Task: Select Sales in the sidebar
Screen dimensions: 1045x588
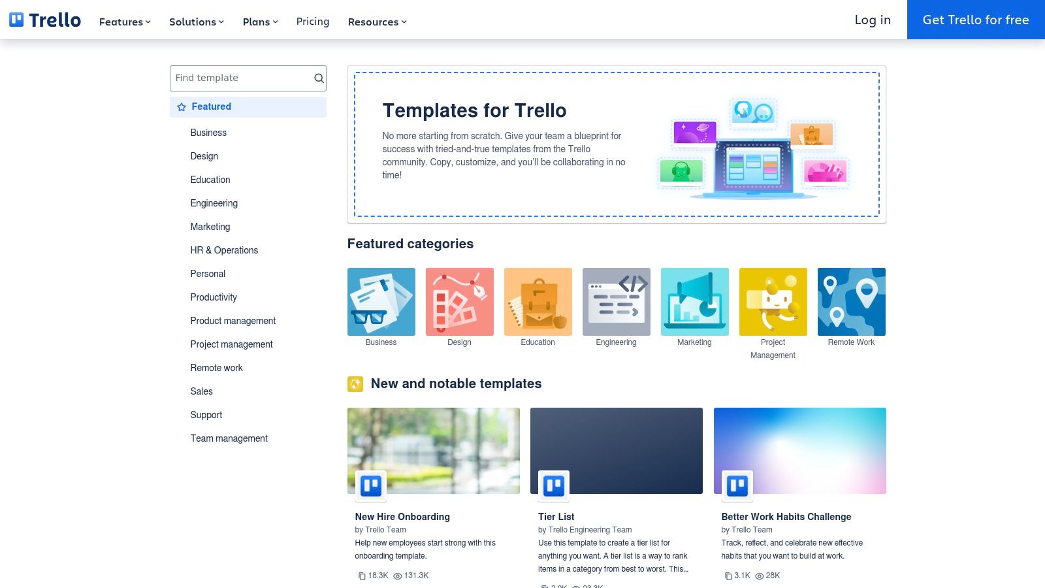Action: [202, 391]
